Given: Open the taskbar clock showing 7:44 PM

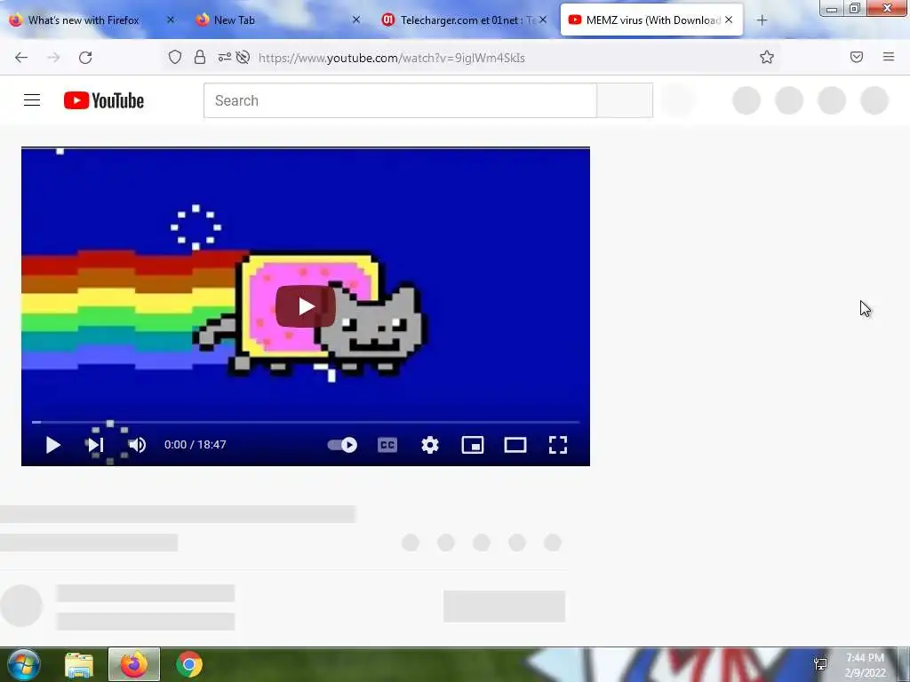Looking at the screenshot, I should pos(865,665).
